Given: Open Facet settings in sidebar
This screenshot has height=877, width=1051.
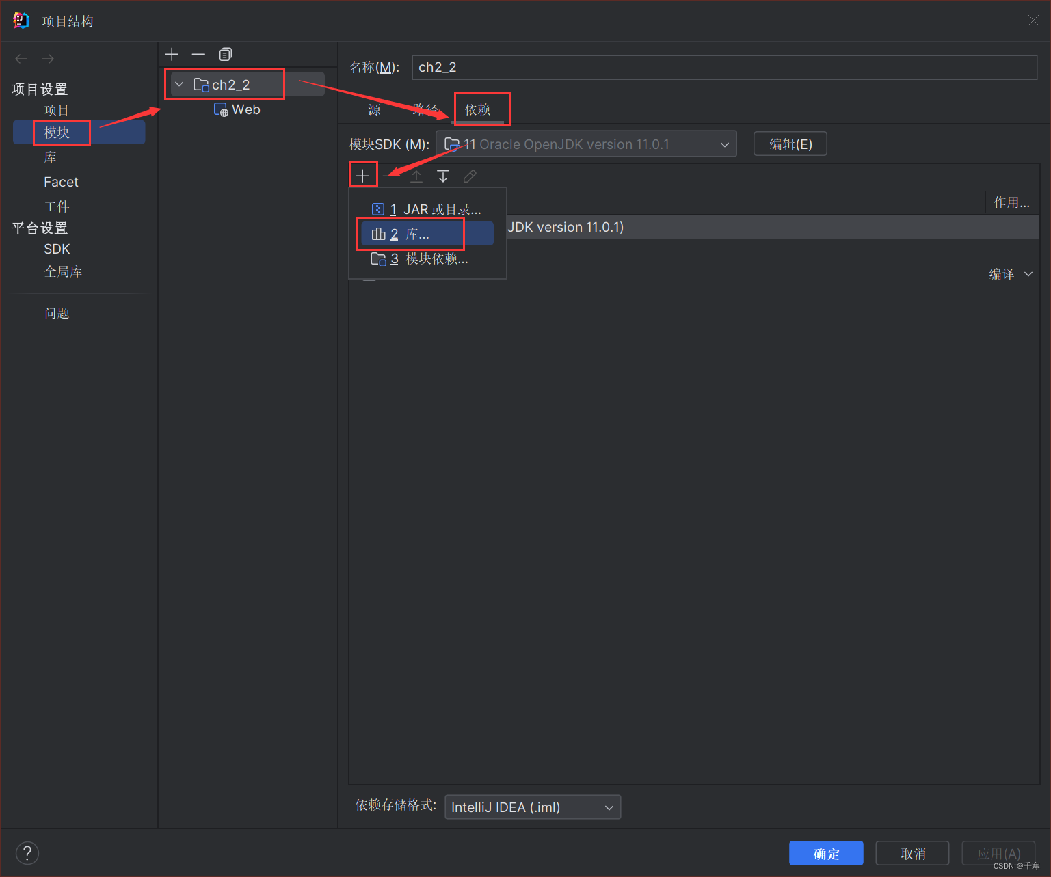Looking at the screenshot, I should (x=61, y=182).
